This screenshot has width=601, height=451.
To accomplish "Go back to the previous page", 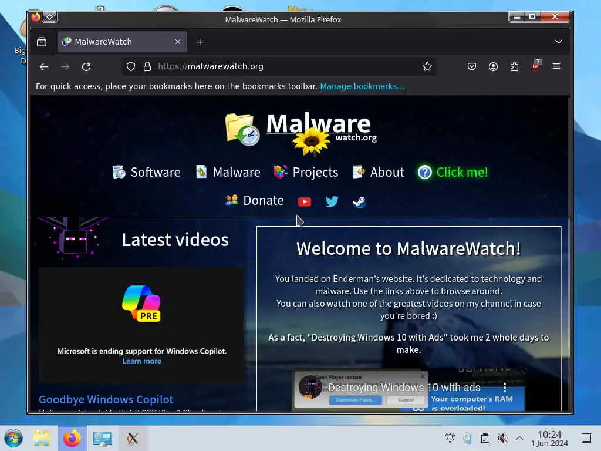I will coord(44,67).
